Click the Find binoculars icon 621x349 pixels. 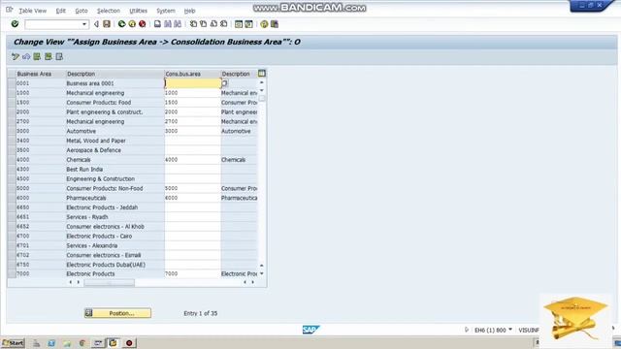coord(168,24)
